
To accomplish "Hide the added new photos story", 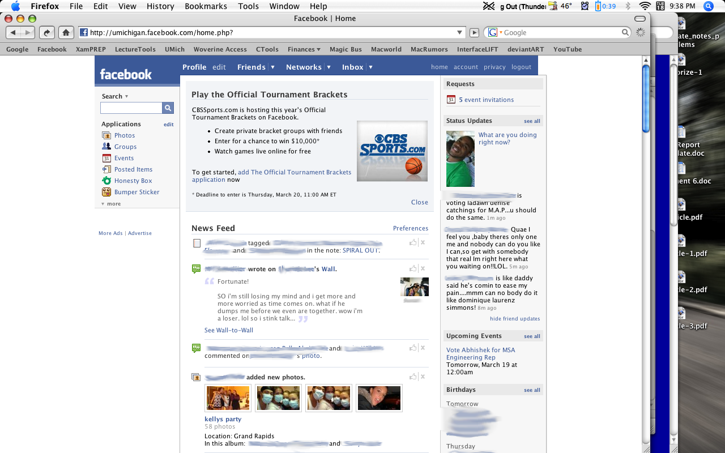I will [423, 377].
